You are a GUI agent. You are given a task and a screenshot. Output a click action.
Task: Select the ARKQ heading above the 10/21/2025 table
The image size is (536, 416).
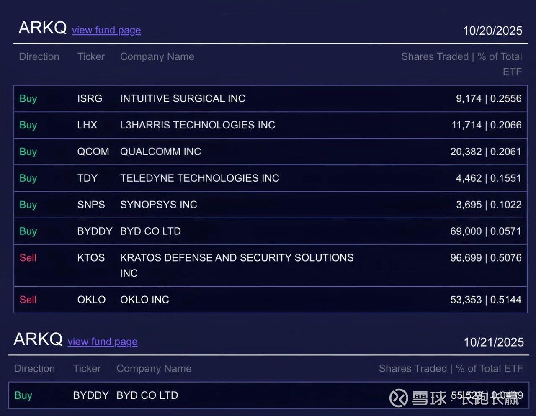pos(38,339)
